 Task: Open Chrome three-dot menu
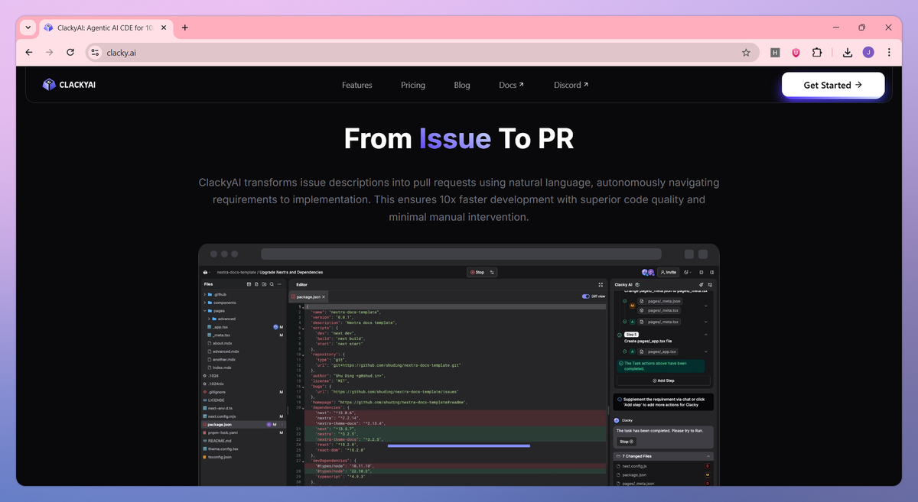pyautogui.click(x=889, y=53)
